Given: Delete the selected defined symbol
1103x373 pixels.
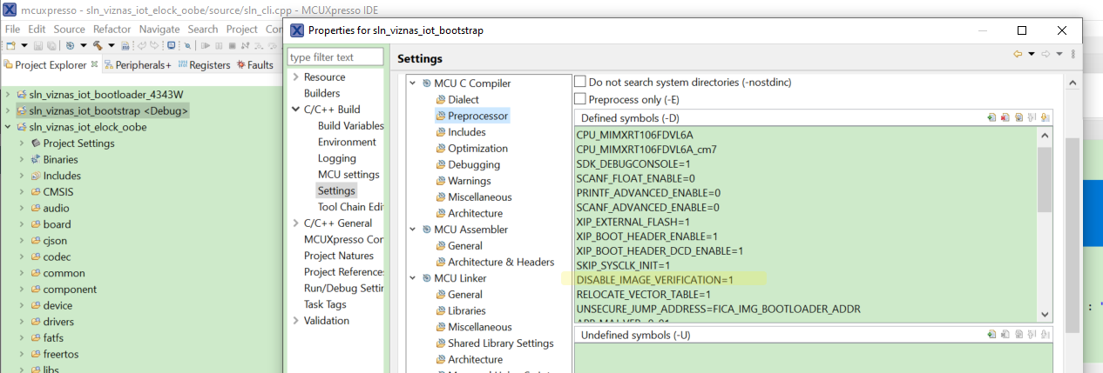Looking at the screenshot, I should pyautogui.click(x=1005, y=117).
